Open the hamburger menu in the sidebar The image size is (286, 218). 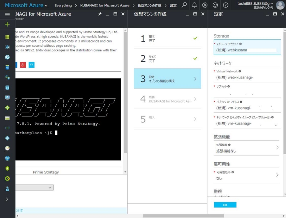click(x=7, y=14)
